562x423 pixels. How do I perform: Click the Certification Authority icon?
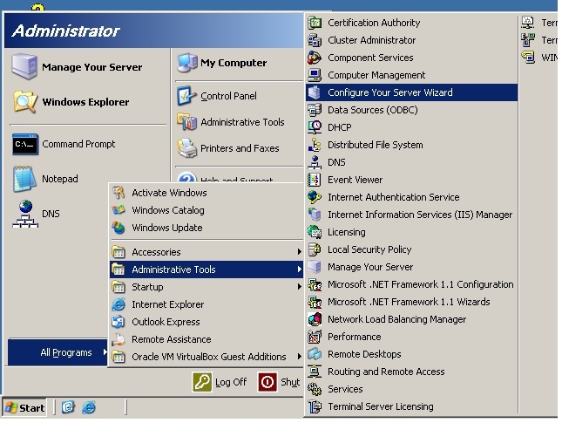tap(315, 23)
